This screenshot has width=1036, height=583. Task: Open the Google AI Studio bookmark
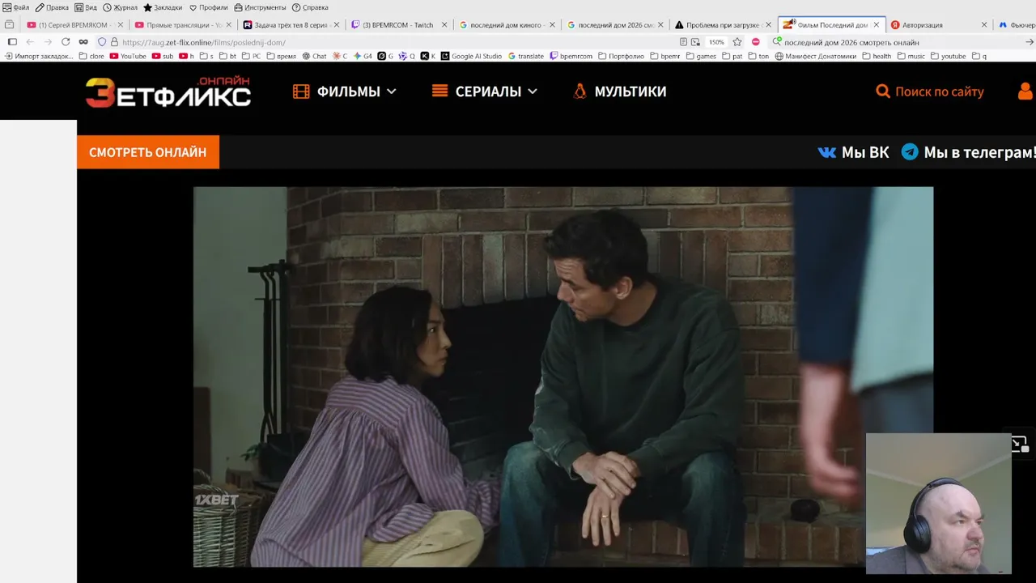[471, 57]
